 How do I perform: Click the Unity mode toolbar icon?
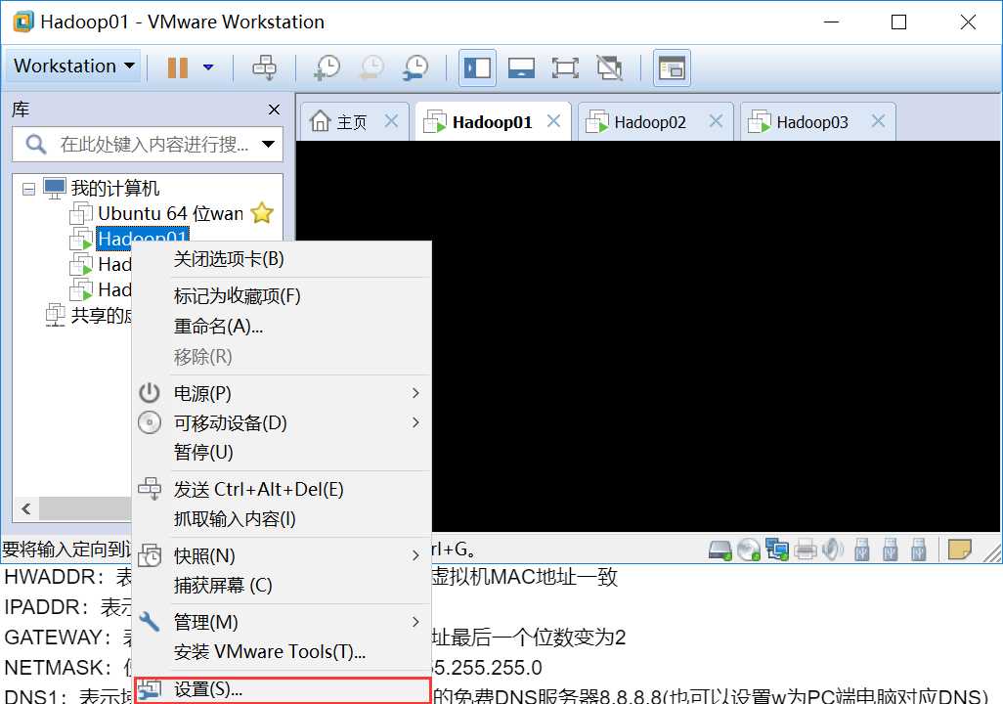(x=610, y=67)
